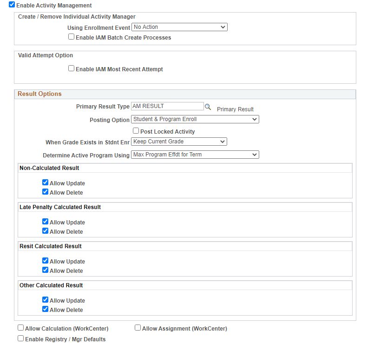Click the Valid Attempt Option heading
Image resolution: width=380 pixels, height=345 pixels.
46,55
